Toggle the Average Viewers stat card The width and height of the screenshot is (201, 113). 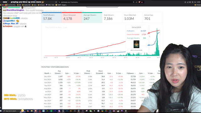pyautogui.click(x=92, y=18)
